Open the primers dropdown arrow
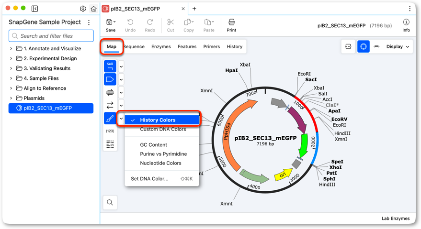Viewport: 421px width, 229px height. [x=121, y=93]
